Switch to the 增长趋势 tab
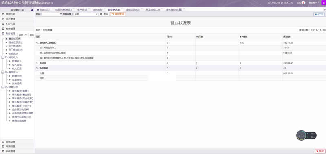Viewport: 326px width, 154px height. pos(97,10)
